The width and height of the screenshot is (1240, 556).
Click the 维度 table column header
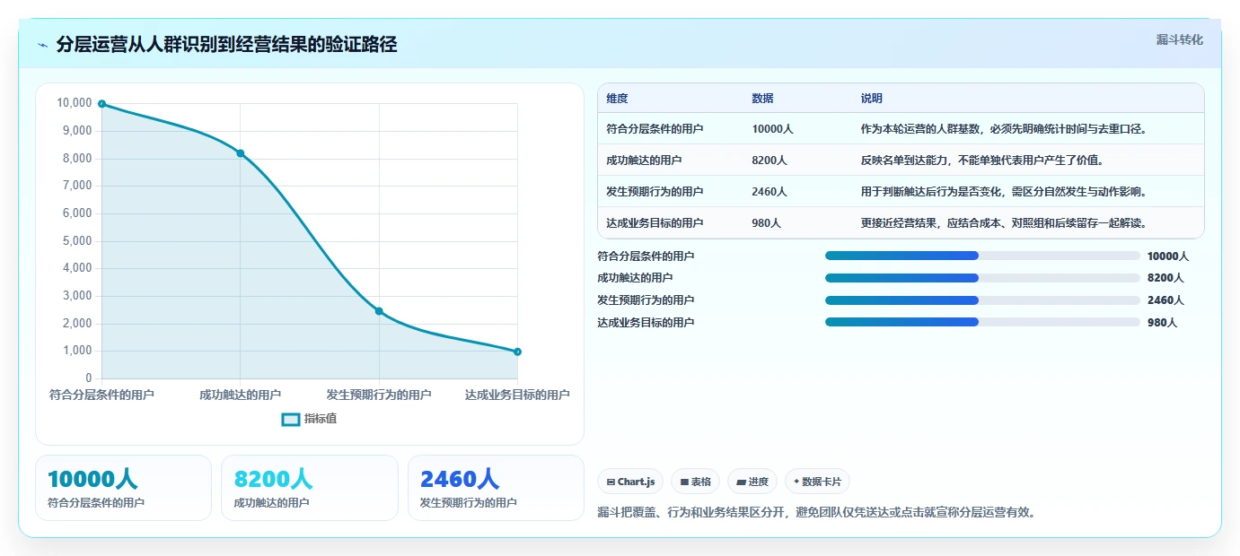617,99
